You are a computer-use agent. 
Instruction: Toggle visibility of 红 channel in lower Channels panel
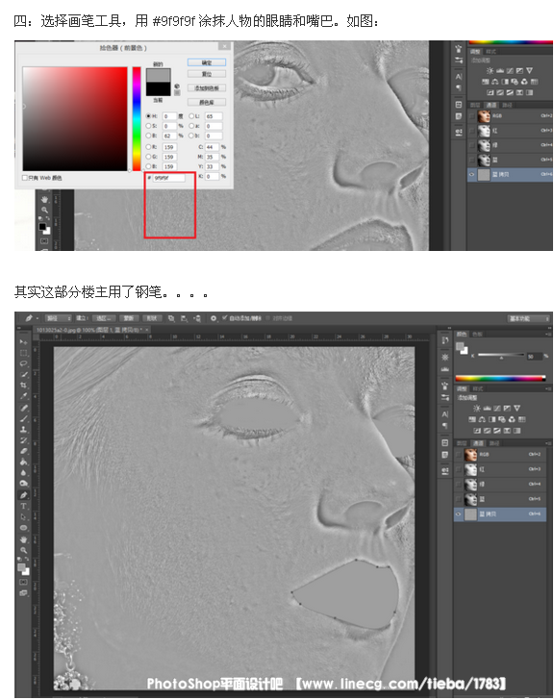coord(458,469)
